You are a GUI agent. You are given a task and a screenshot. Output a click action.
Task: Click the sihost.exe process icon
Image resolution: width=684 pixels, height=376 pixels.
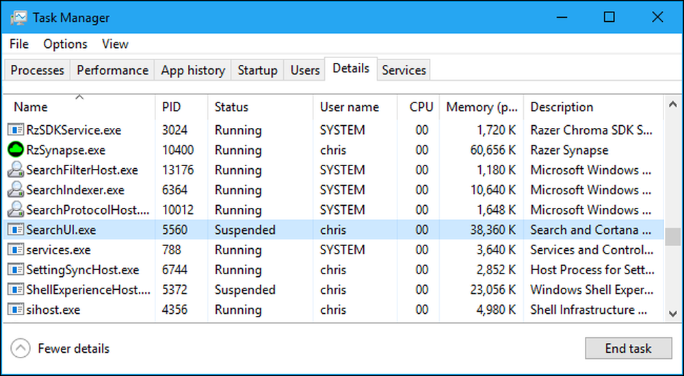pos(16,310)
